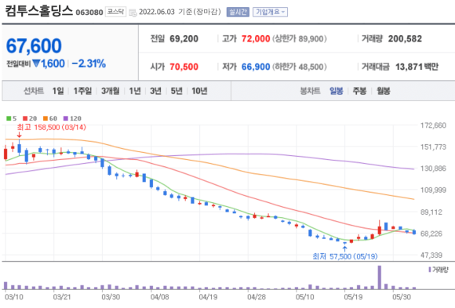Click the upper limit 상한가 89,900 text
This screenshot has height=308, width=455.
click(x=300, y=38)
